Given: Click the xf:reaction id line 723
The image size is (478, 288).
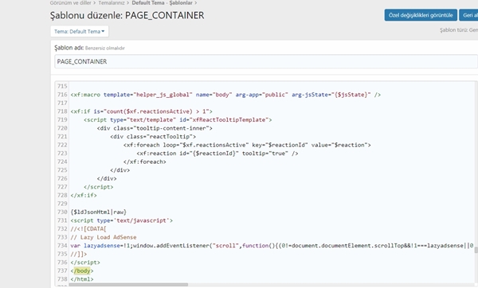Looking at the screenshot, I should point(217,154).
